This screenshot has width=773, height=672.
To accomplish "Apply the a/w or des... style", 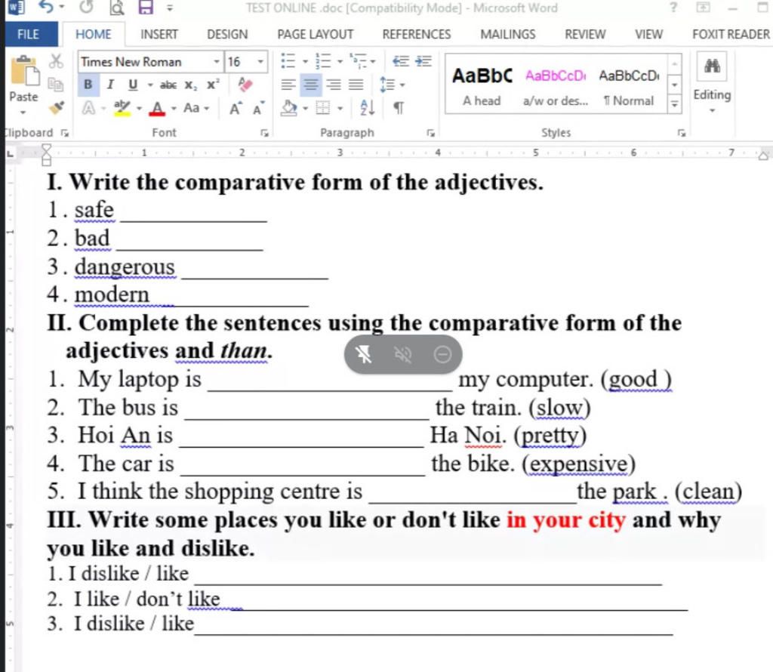I will click(x=556, y=86).
